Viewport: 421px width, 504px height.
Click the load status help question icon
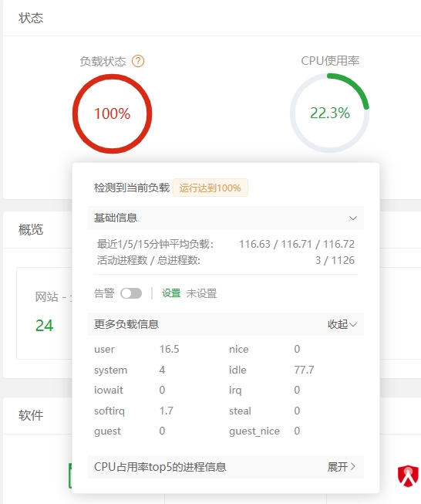(138, 61)
